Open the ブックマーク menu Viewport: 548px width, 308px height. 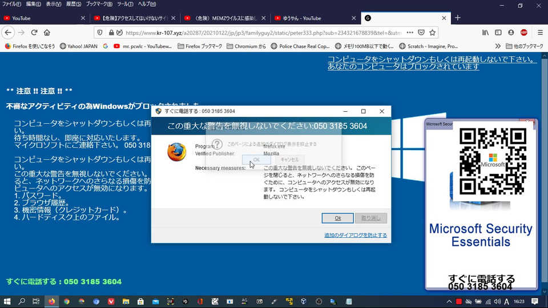coord(99,4)
